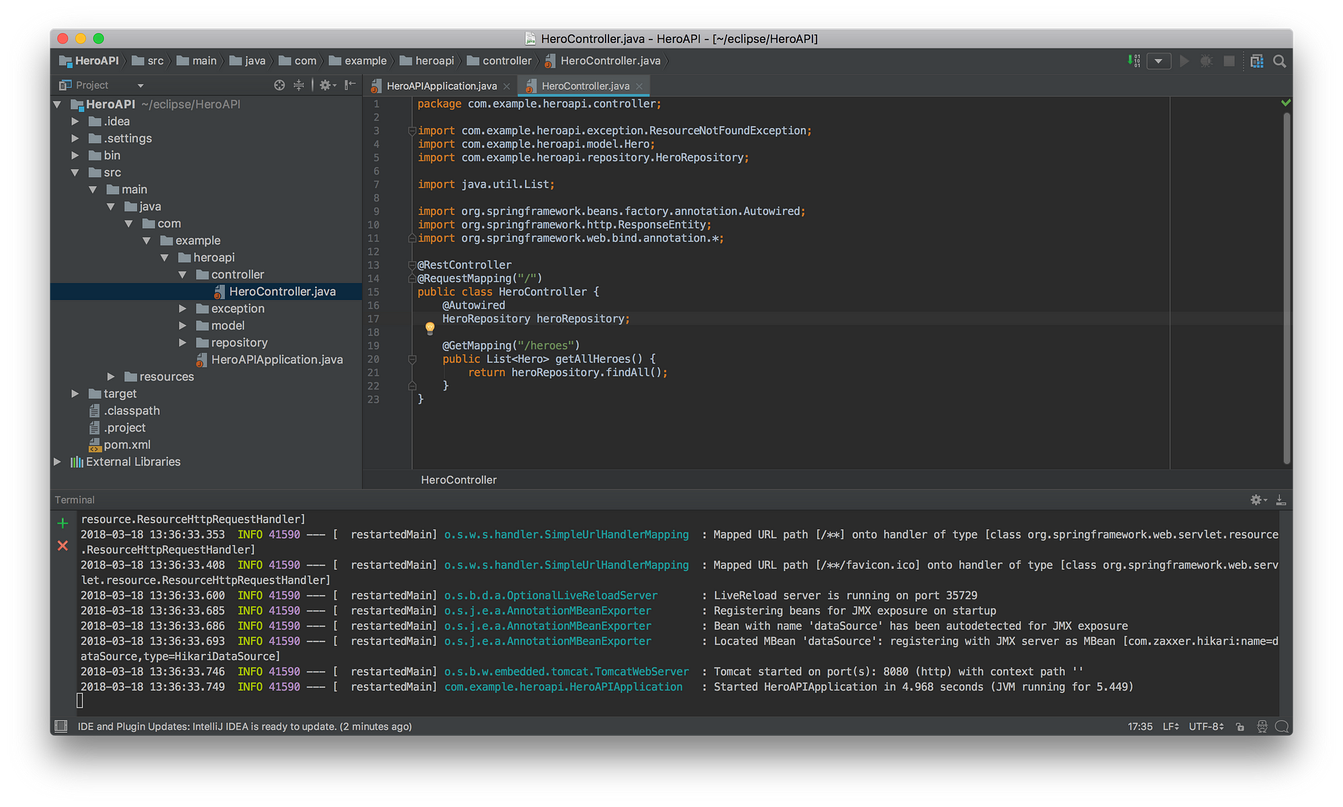Click the Make Project build icon
1343x807 pixels.
click(x=1133, y=61)
